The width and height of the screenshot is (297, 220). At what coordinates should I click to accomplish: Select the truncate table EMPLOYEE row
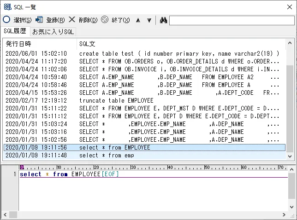pos(144,100)
